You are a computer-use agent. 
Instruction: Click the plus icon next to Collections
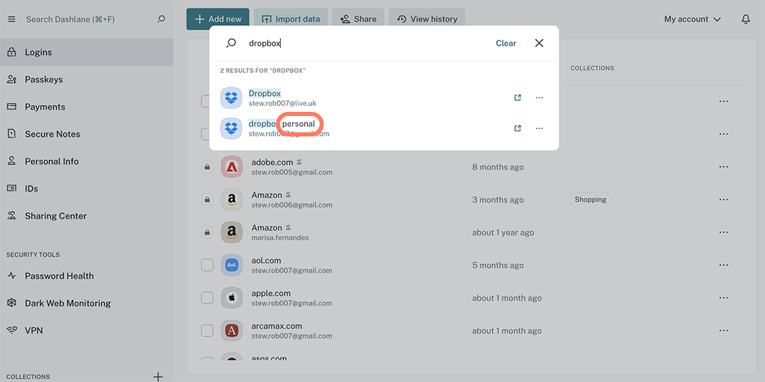click(158, 377)
